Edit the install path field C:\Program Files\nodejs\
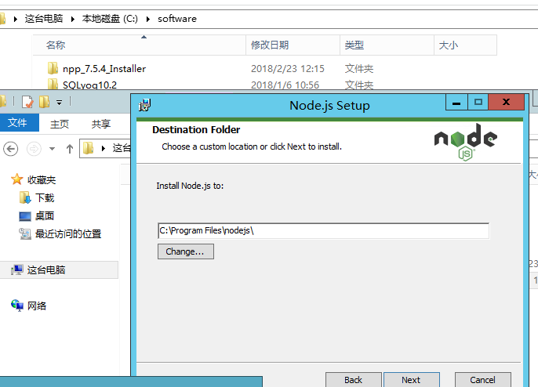 323,230
